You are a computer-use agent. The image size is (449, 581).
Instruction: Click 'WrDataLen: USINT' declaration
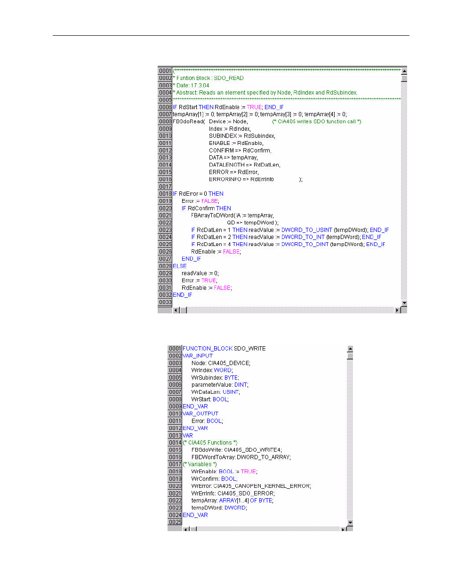(216, 392)
